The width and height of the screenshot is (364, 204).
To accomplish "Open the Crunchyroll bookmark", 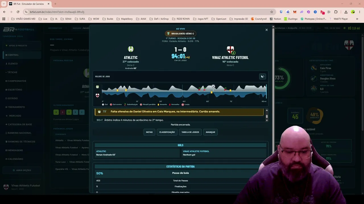I will pyautogui.click(x=259, y=19).
